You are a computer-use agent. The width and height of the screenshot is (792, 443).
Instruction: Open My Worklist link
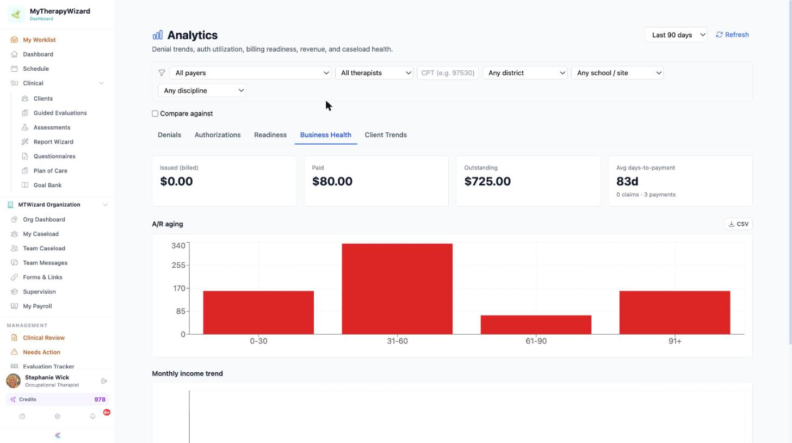coord(39,40)
